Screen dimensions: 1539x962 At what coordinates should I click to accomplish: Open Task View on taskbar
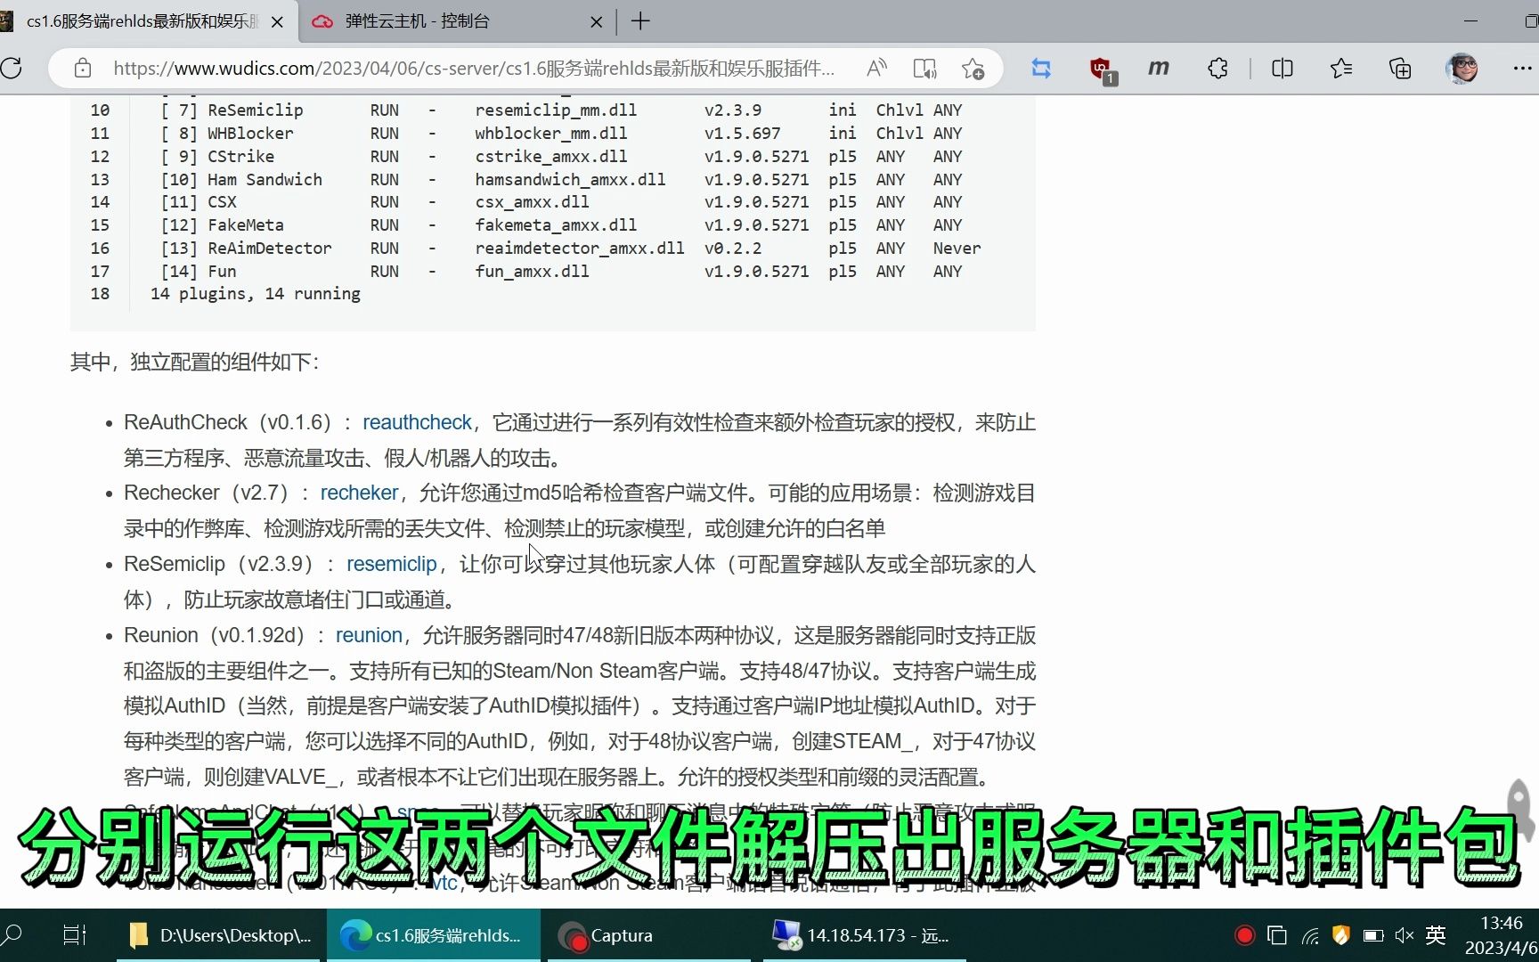75,935
